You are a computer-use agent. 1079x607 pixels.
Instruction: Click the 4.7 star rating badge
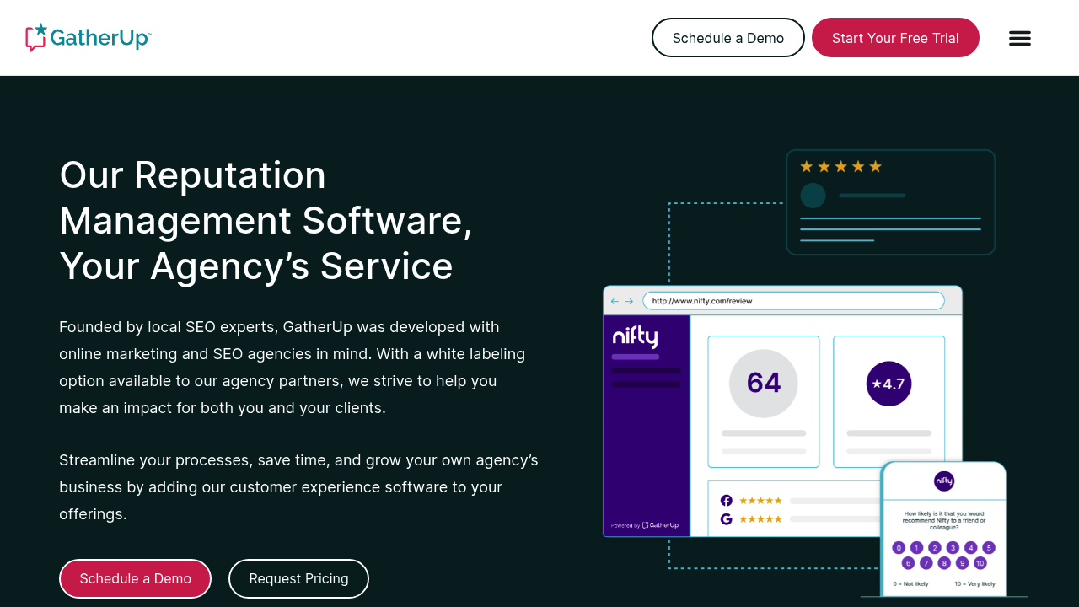click(888, 384)
